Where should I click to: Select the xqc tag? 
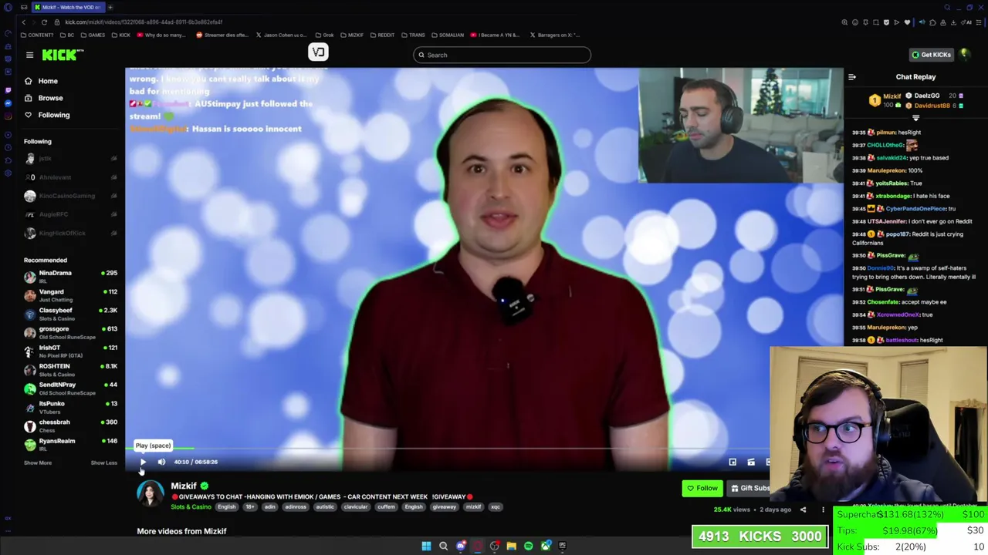tap(496, 507)
